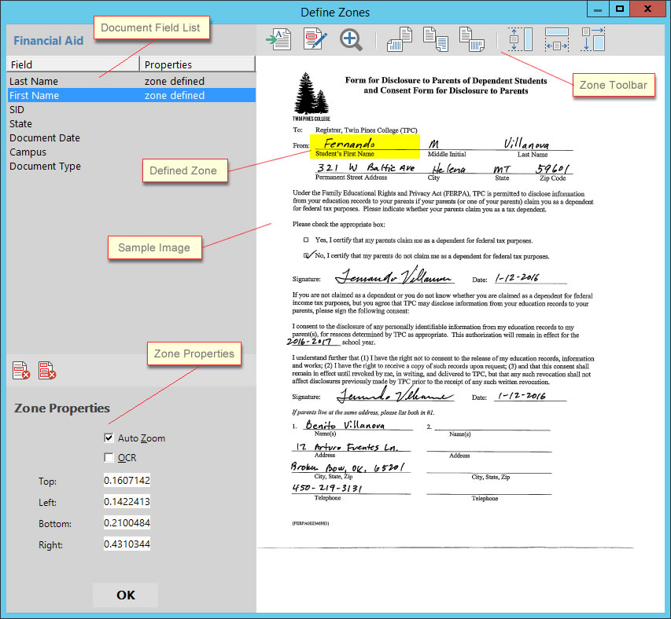Select the Document Date field row
671x619 pixels.
coord(45,137)
